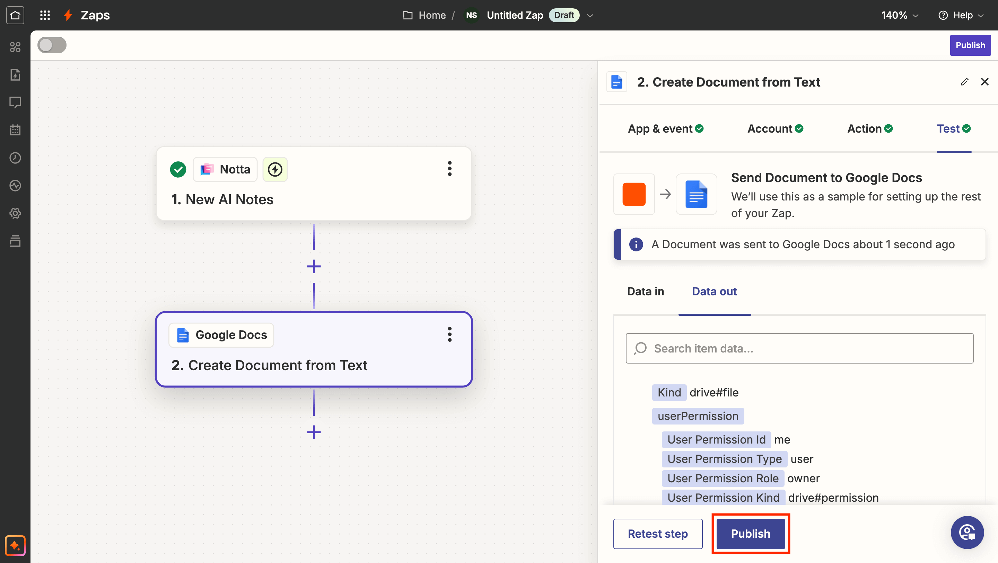Click the Publish button in the panel
Image resolution: width=998 pixels, height=563 pixels.
pyautogui.click(x=751, y=534)
